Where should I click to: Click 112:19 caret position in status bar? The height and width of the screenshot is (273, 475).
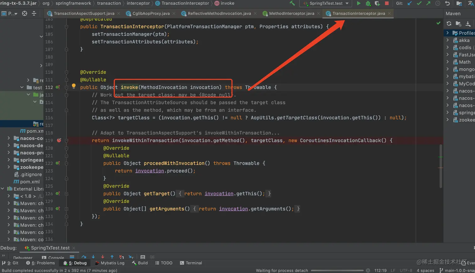380,270
